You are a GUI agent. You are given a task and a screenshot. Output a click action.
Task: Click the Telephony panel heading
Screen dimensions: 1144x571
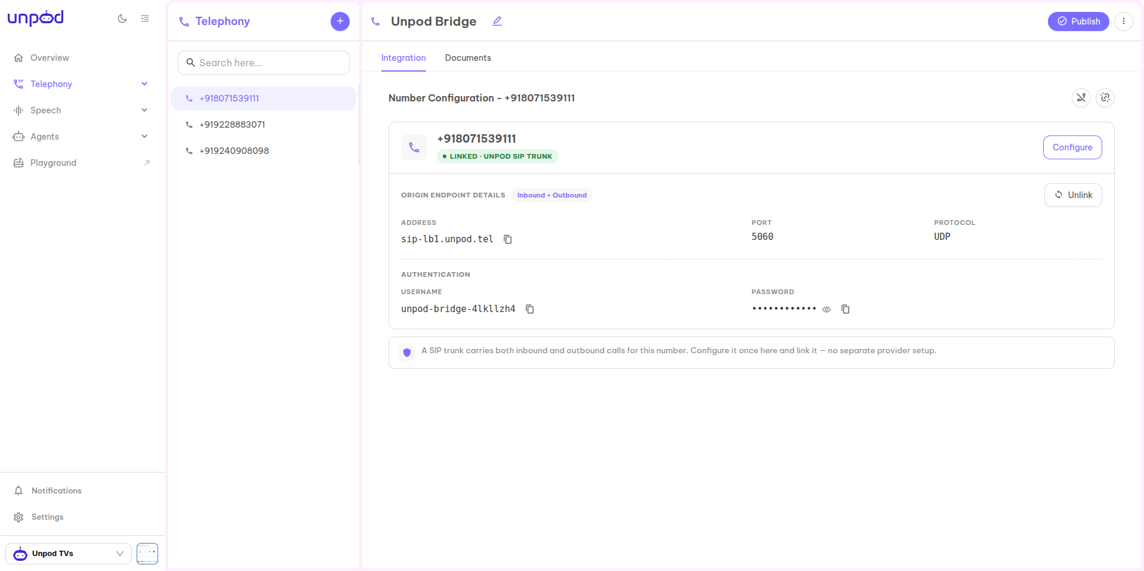[x=223, y=21]
